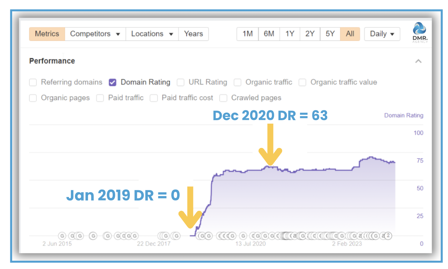Click the Google update marker below 13 Jul 2020 area
The width and height of the screenshot is (448, 269).
point(243,236)
